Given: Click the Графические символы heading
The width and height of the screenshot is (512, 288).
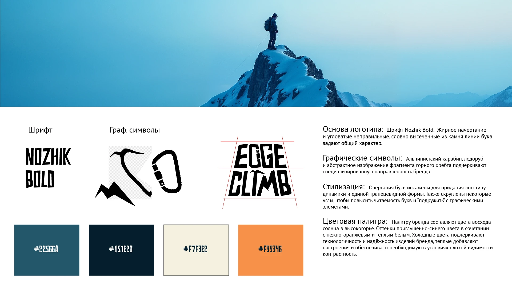Looking at the screenshot, I should pyautogui.click(x=362, y=158).
